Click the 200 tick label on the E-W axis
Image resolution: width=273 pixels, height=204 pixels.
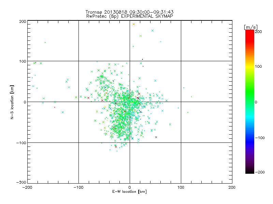232,188
